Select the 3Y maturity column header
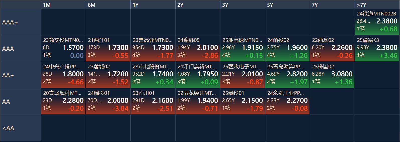The height and width of the screenshot is (142, 400). (x=242, y=5)
